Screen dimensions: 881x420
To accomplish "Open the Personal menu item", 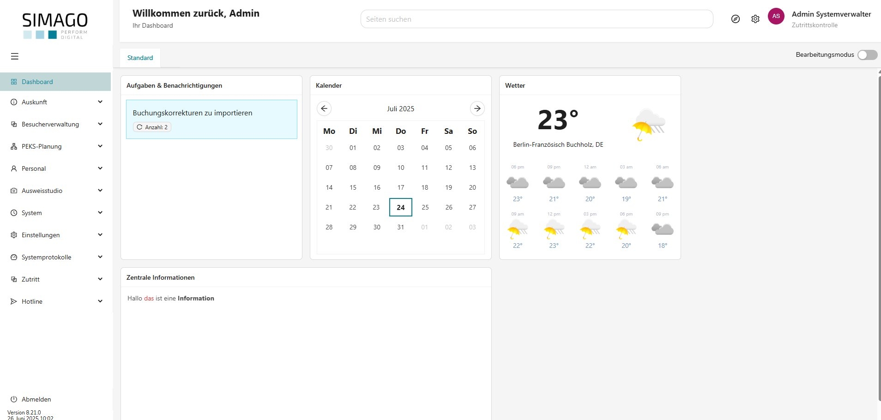I will (x=55, y=168).
